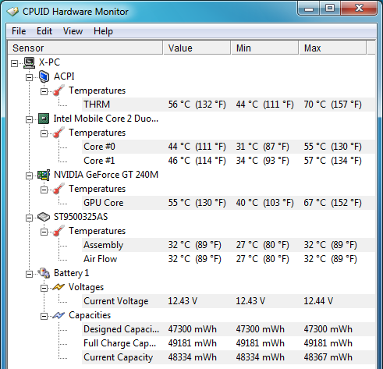Click the X-PC computer icon
Viewport: 383px width, 369px height.
pyautogui.click(x=29, y=62)
